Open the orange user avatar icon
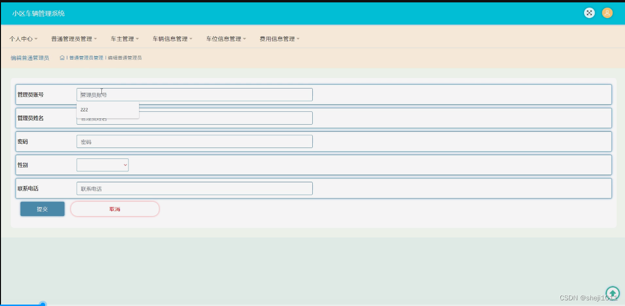Image resolution: width=625 pixels, height=306 pixels. click(x=607, y=13)
